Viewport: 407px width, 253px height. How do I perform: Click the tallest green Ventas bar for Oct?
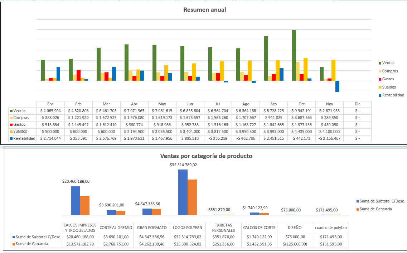pyautogui.click(x=294, y=55)
